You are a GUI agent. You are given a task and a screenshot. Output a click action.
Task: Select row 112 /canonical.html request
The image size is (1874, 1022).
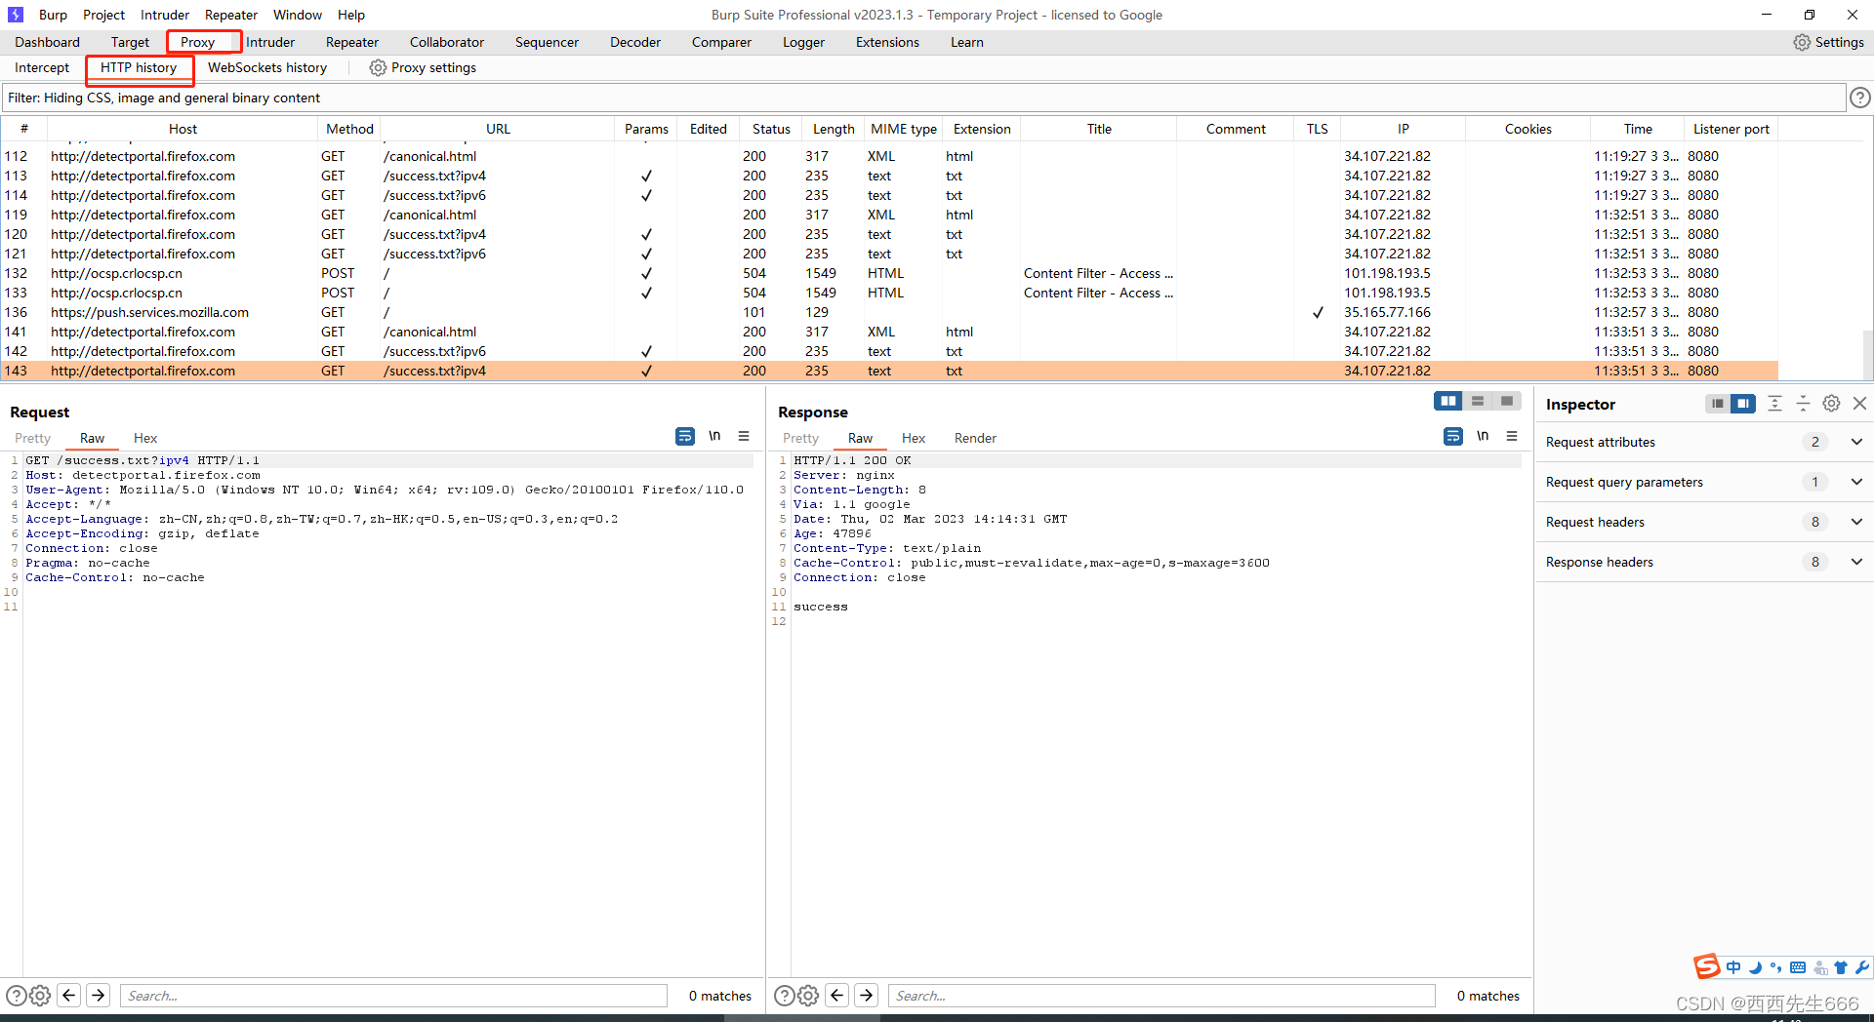click(x=889, y=156)
